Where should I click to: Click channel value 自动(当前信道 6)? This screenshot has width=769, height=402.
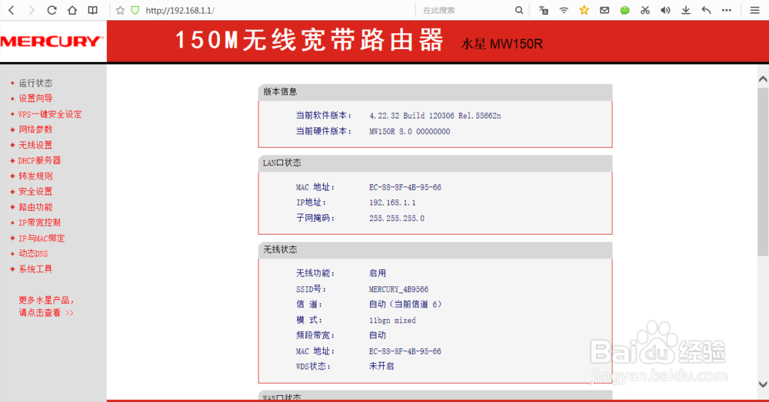click(405, 305)
